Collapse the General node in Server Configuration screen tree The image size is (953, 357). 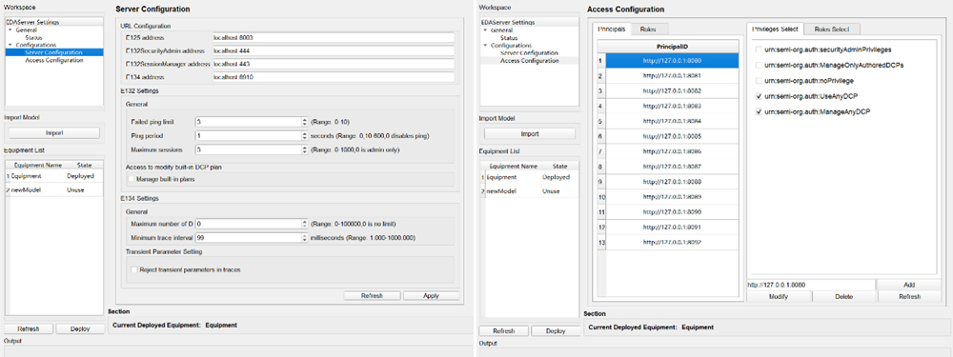click(x=10, y=30)
